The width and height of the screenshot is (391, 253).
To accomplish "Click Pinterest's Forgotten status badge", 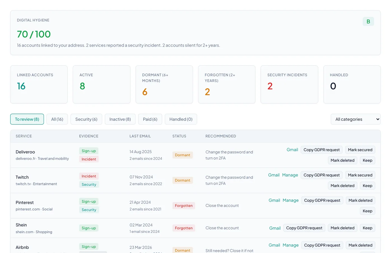I will point(184,206).
